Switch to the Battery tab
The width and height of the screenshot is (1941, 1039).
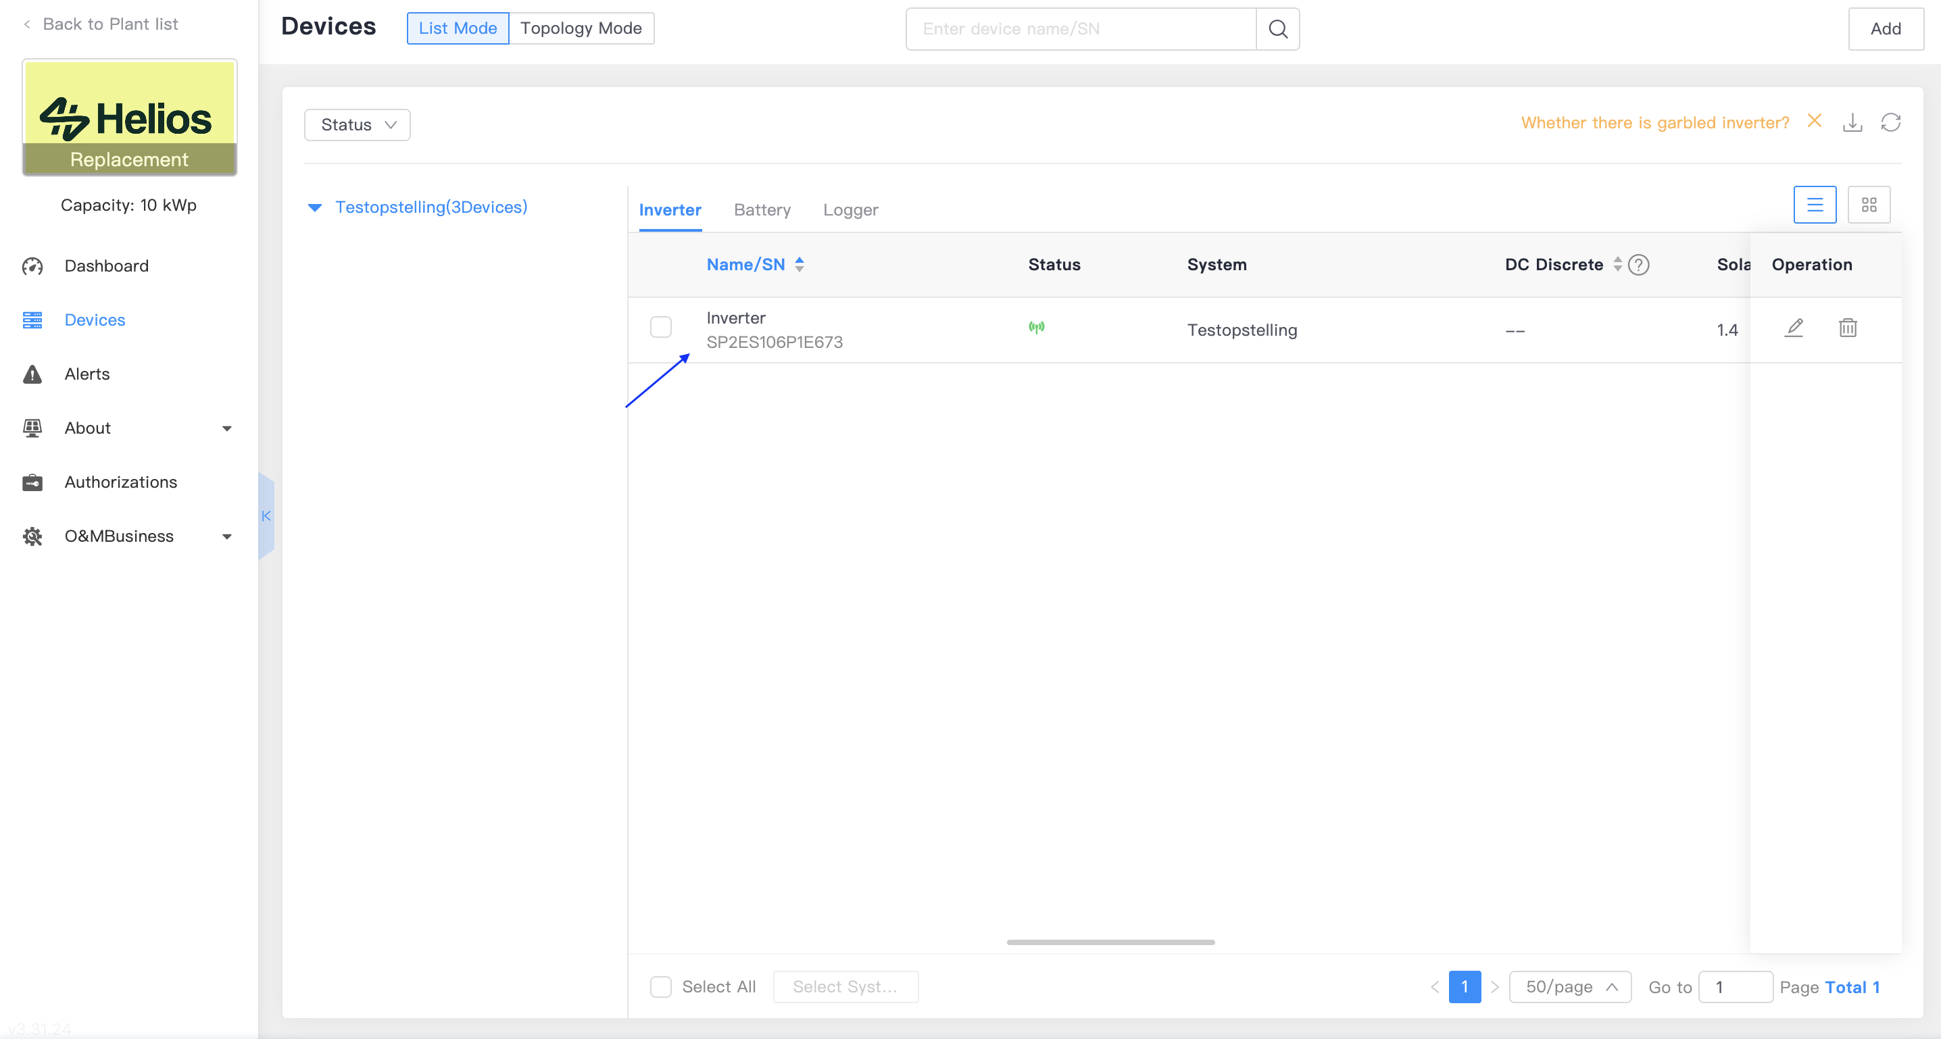point(762,210)
